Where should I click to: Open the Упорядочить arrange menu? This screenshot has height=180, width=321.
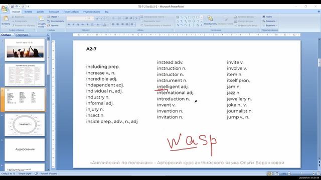(210, 20)
